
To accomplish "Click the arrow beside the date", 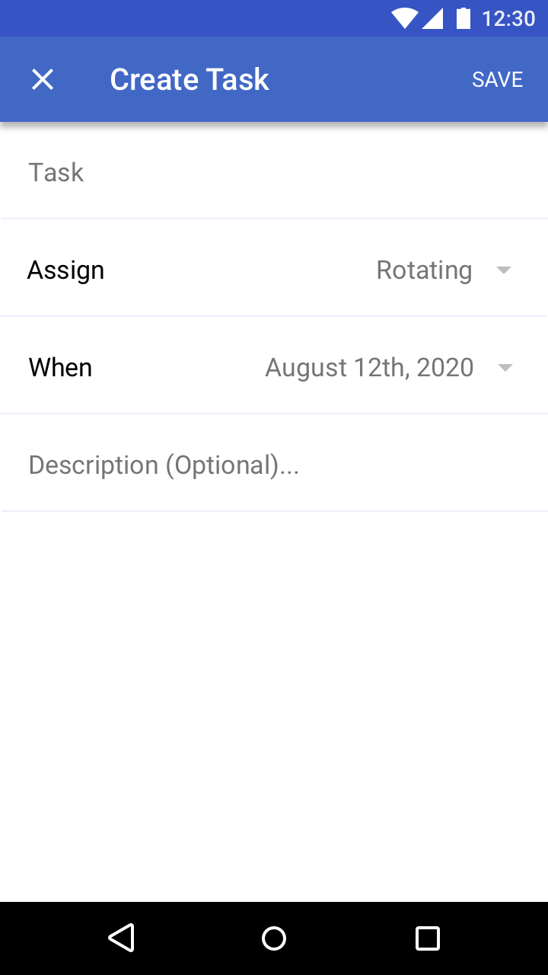I will (504, 368).
